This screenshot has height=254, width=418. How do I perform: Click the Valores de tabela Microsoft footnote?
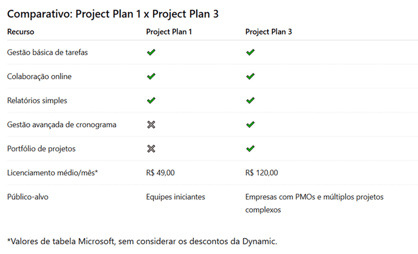(x=142, y=241)
